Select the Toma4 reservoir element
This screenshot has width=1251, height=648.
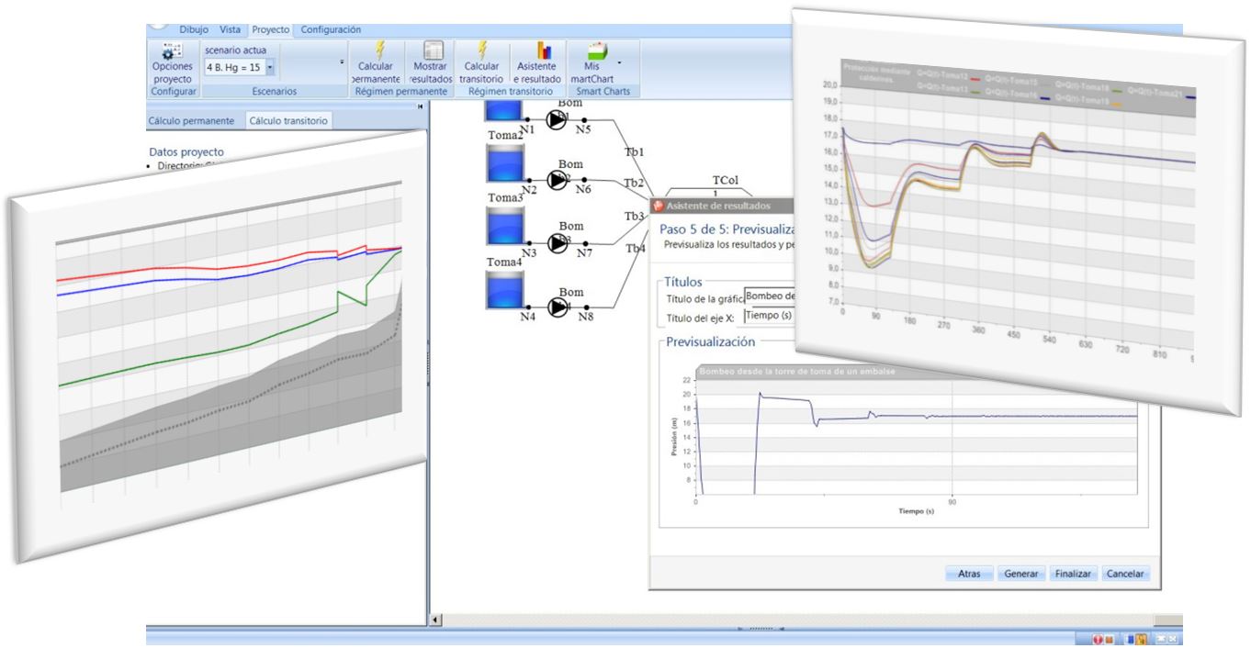coord(503,292)
